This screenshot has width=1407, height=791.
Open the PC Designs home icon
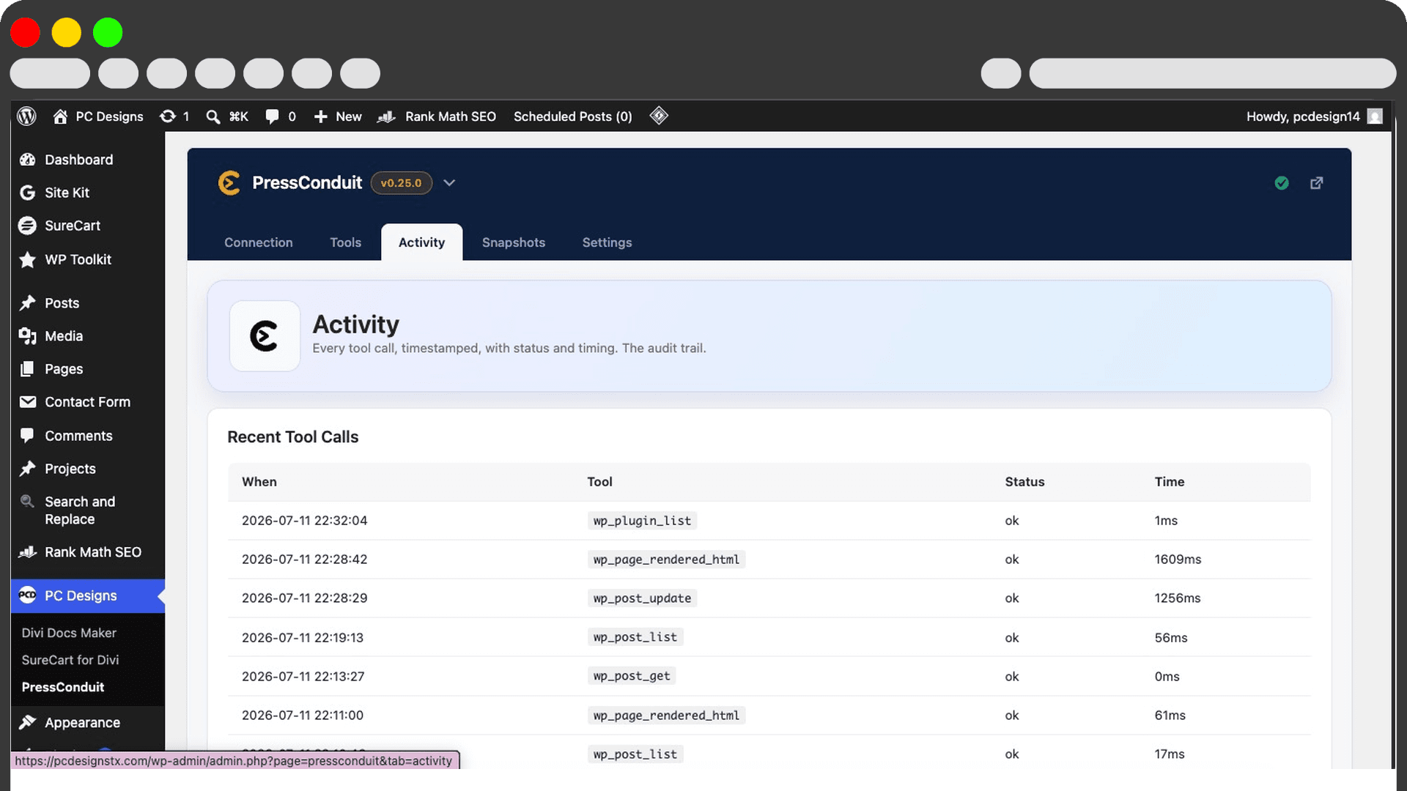point(60,116)
